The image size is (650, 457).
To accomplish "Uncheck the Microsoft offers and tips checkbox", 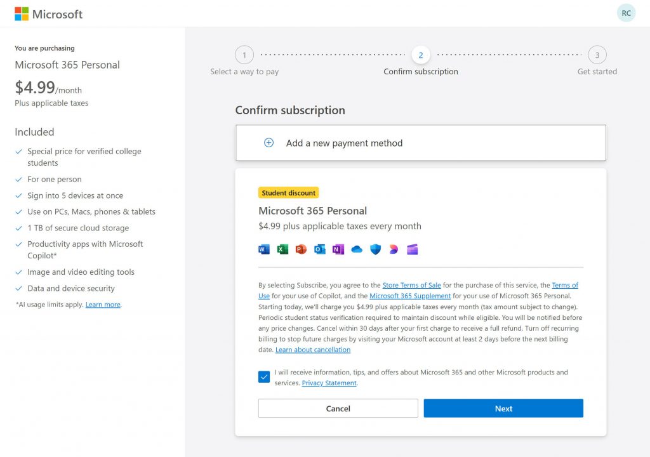I will pyautogui.click(x=263, y=376).
